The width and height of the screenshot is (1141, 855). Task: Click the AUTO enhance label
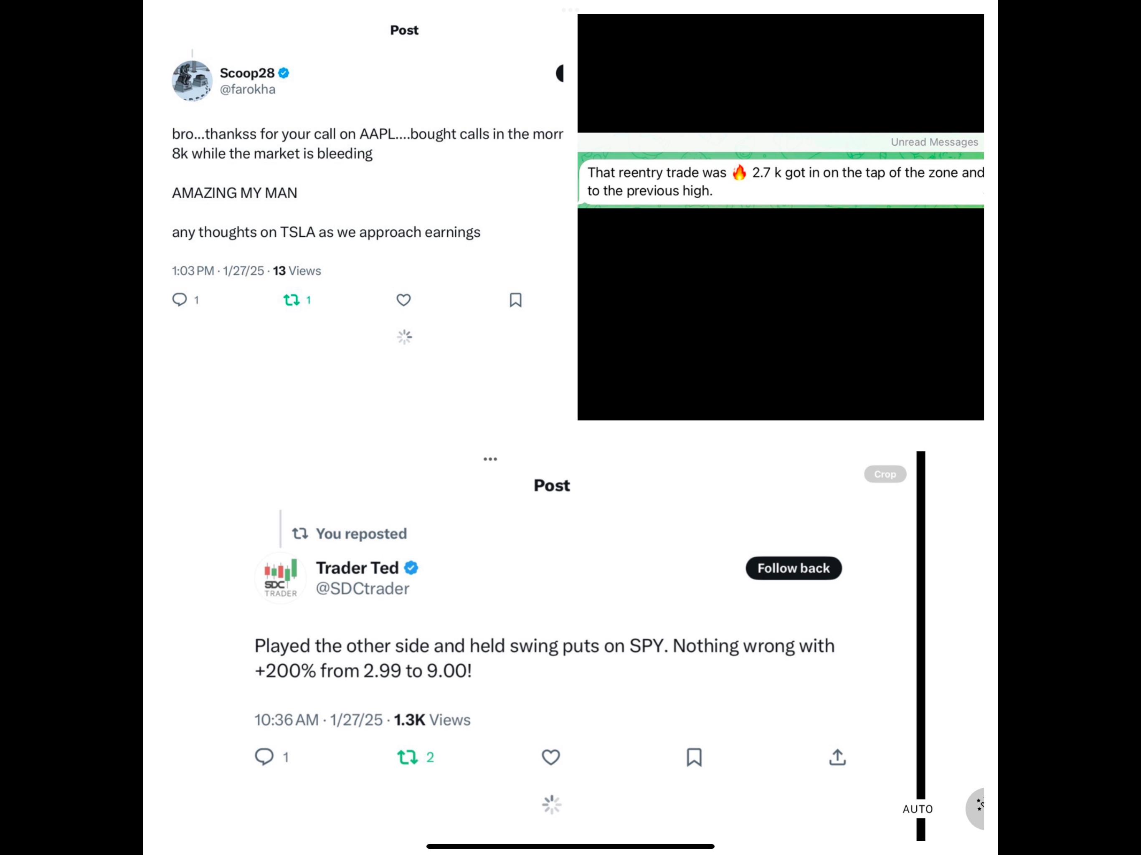pos(917,809)
